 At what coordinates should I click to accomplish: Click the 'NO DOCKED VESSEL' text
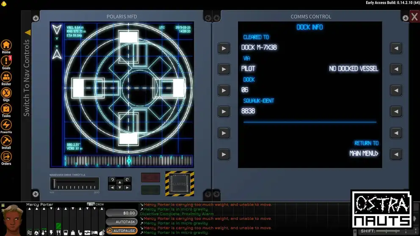[x=354, y=69]
